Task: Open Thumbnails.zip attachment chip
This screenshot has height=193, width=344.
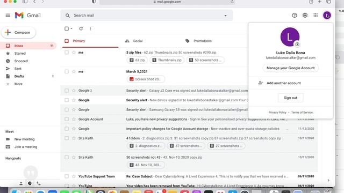Action: point(167,60)
